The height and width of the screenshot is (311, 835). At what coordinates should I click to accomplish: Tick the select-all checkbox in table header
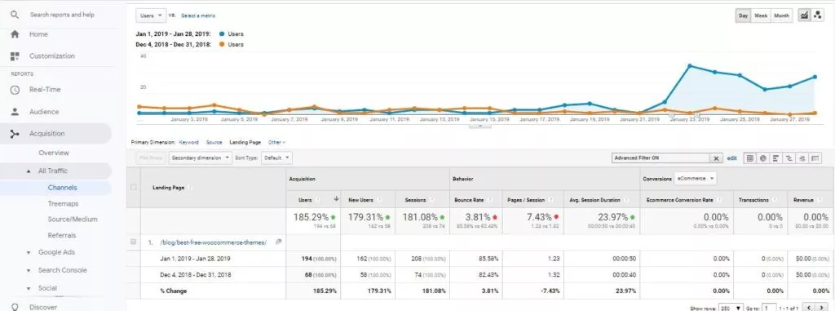pos(133,187)
